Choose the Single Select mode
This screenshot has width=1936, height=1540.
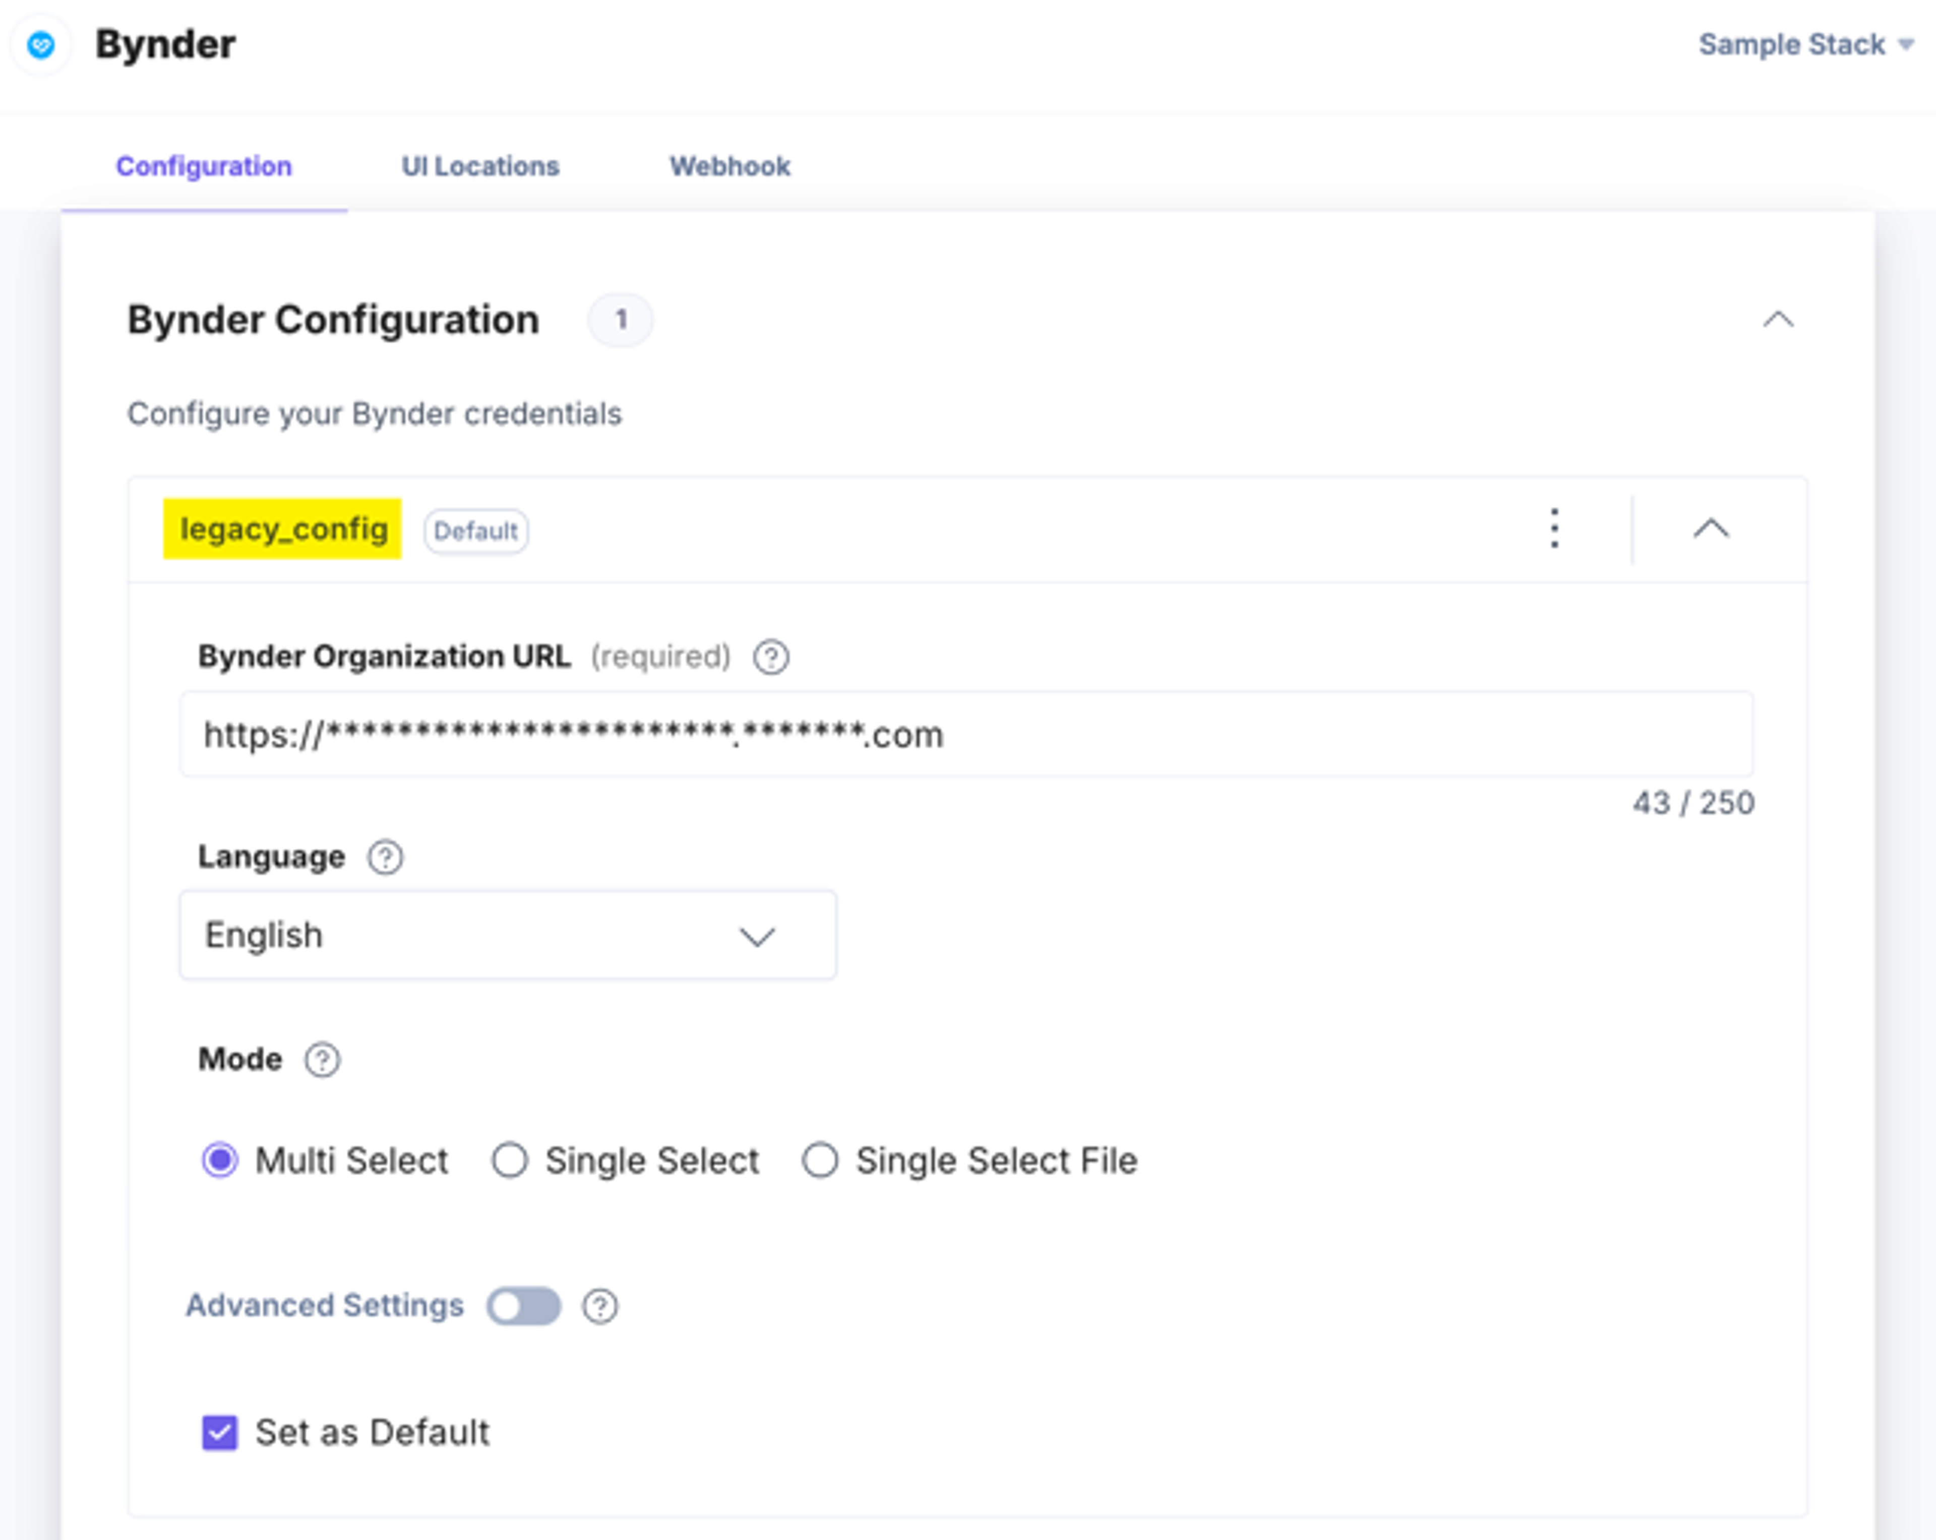coord(509,1160)
